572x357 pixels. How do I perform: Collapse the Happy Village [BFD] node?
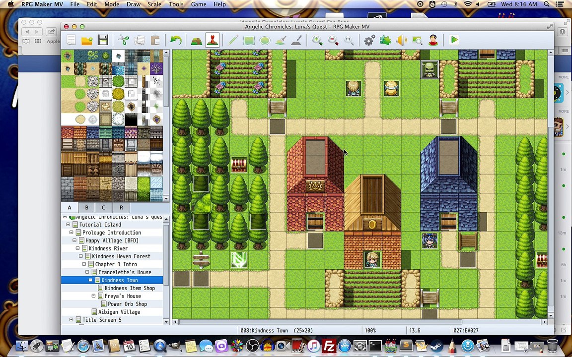coord(74,240)
